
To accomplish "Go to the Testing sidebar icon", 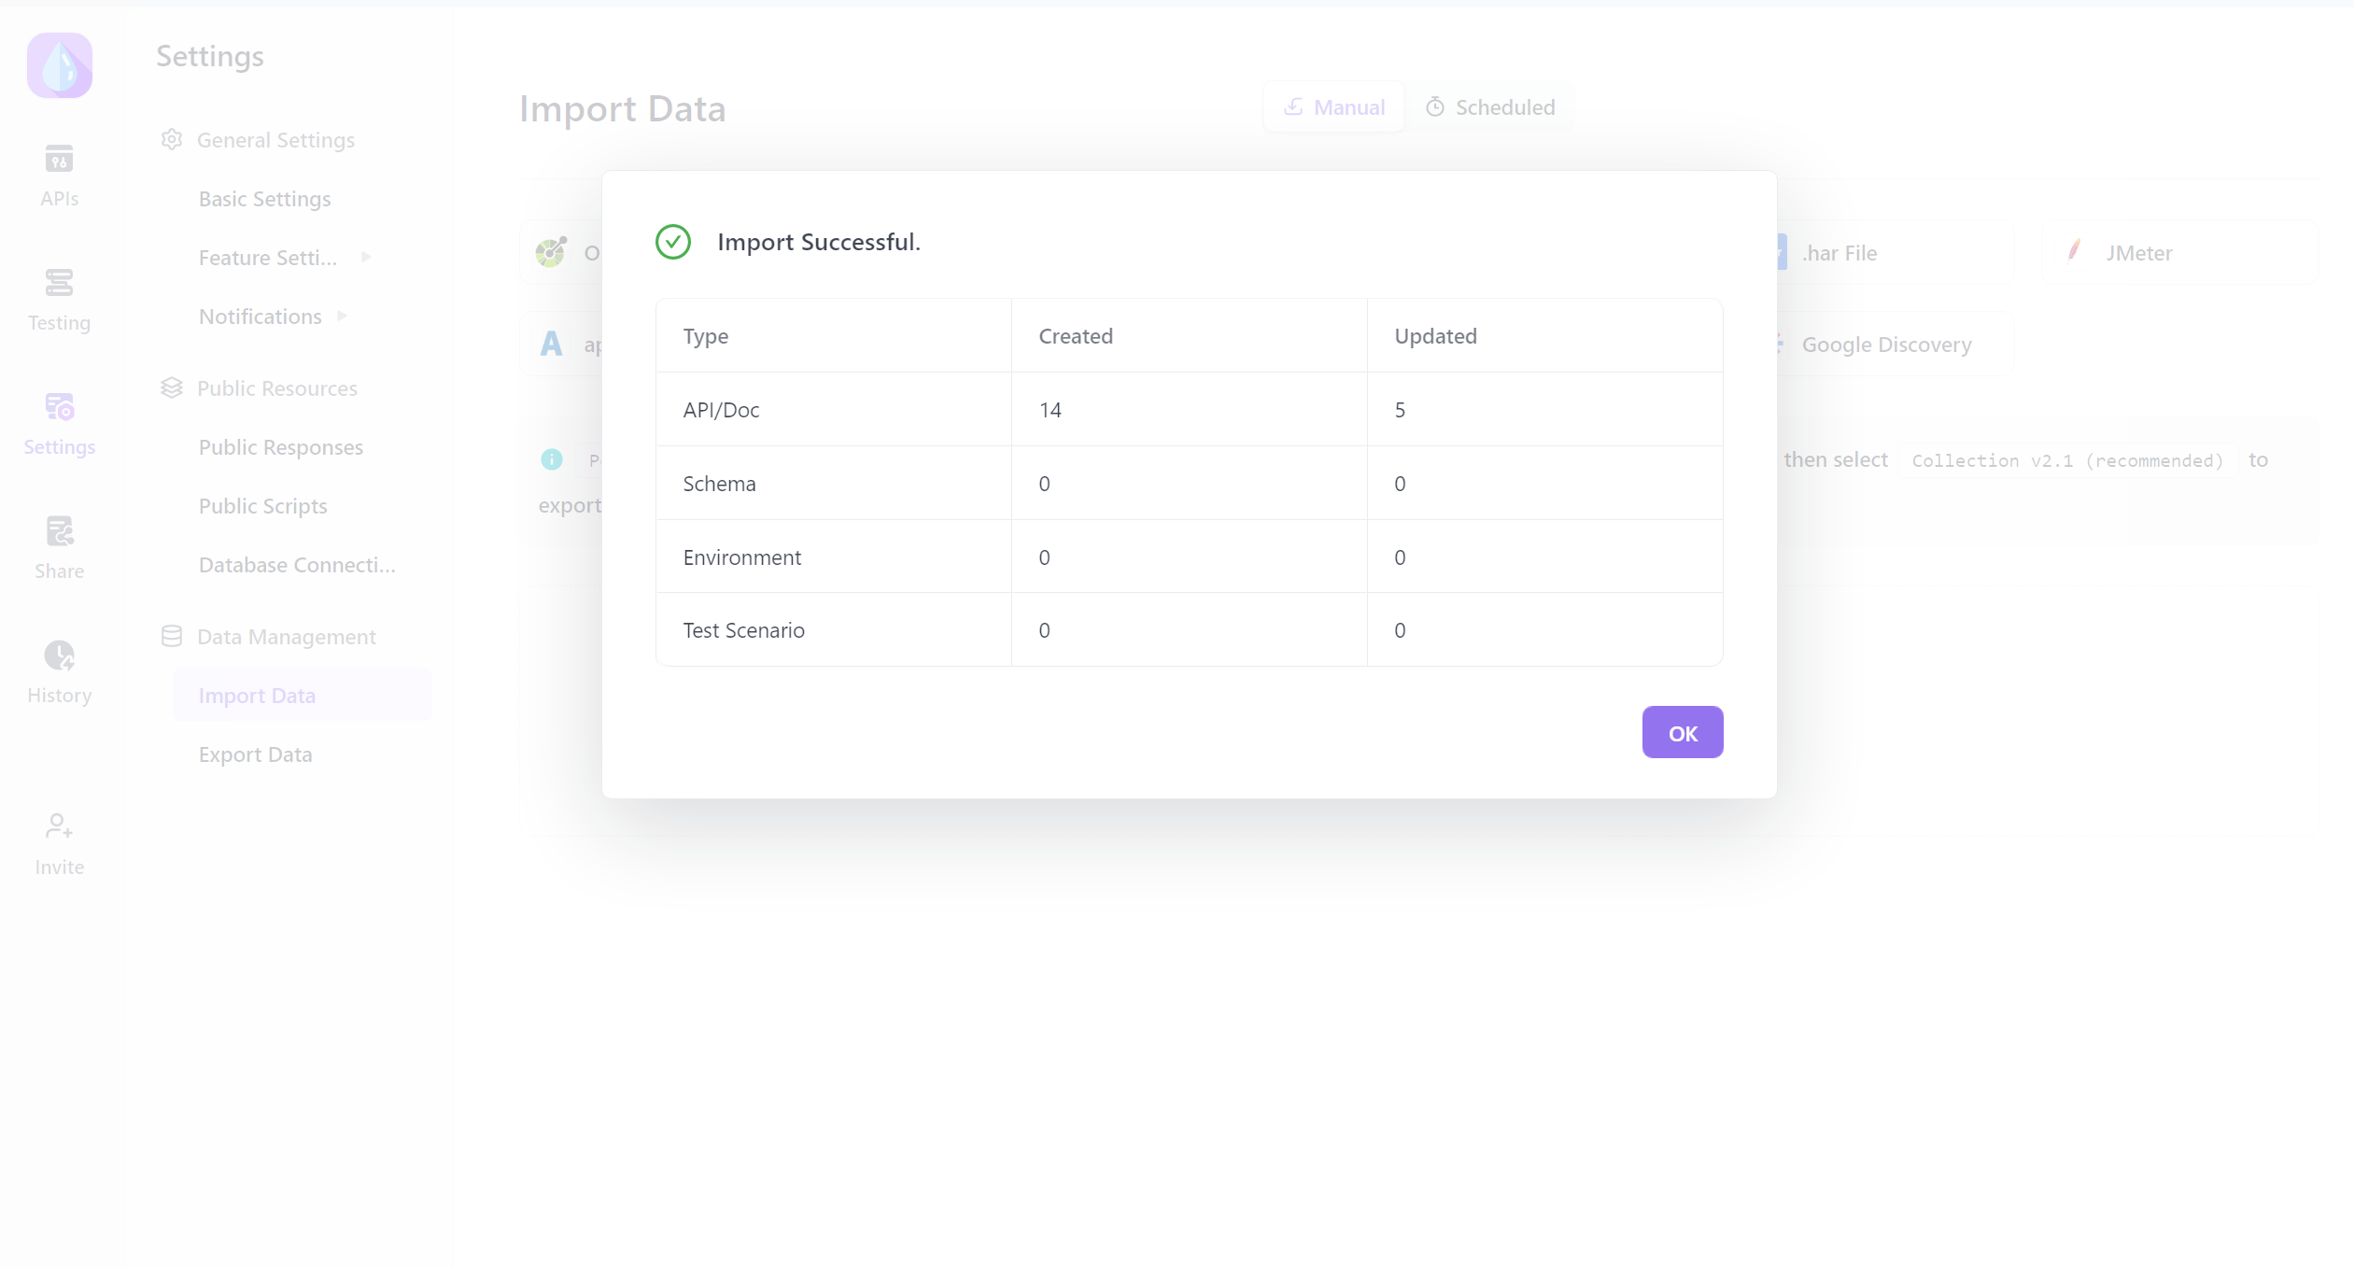I will click(x=59, y=283).
